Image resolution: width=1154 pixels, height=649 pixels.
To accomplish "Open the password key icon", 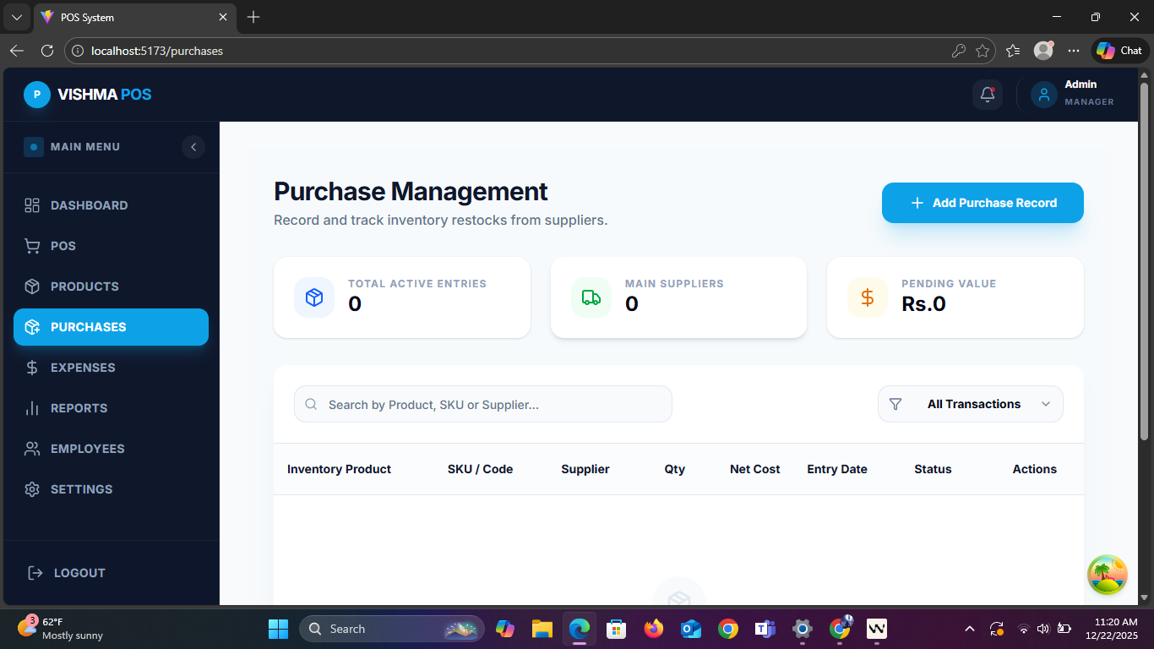I will 959,51.
